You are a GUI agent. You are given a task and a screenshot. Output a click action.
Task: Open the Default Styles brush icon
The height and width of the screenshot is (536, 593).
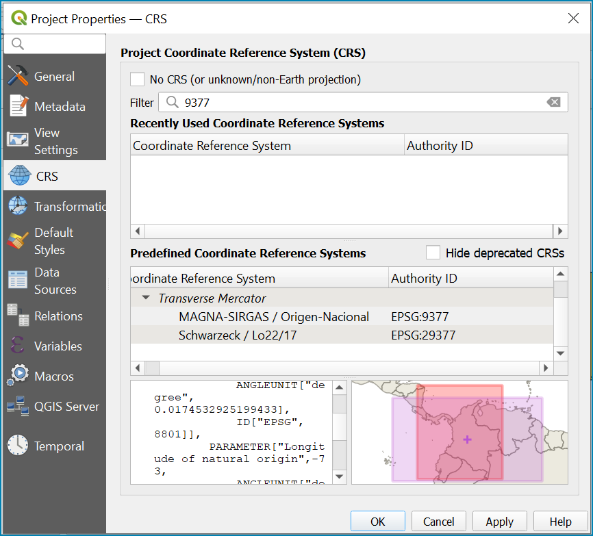coord(17,240)
